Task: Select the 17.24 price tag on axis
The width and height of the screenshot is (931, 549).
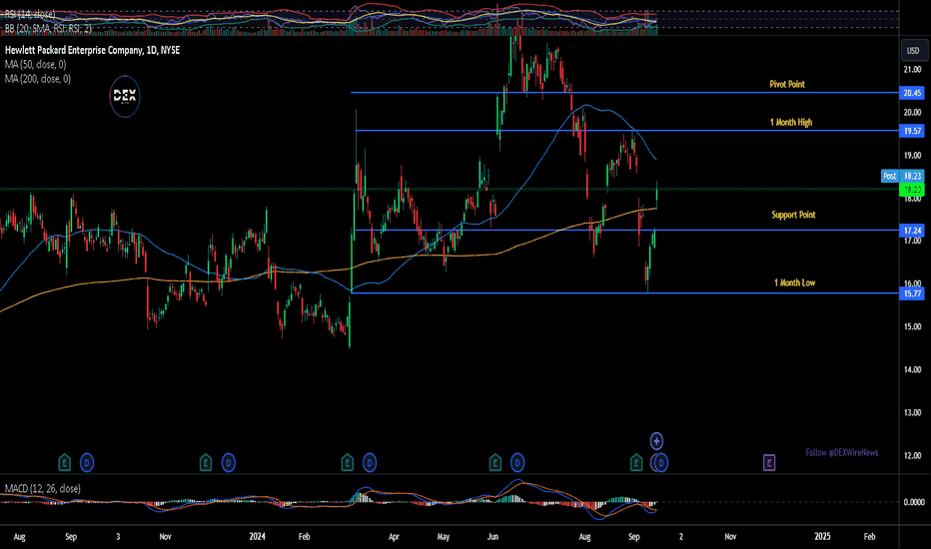Action: (912, 231)
